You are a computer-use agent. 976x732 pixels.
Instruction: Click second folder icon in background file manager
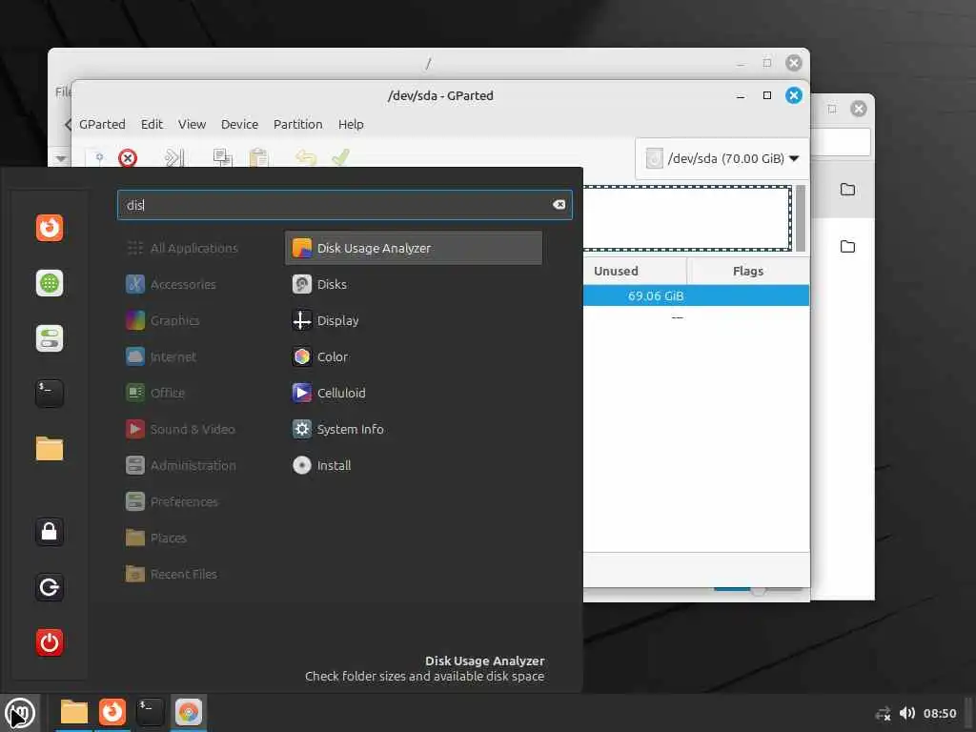tap(847, 247)
